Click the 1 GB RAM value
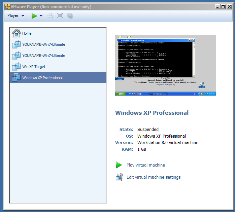 click(142, 149)
